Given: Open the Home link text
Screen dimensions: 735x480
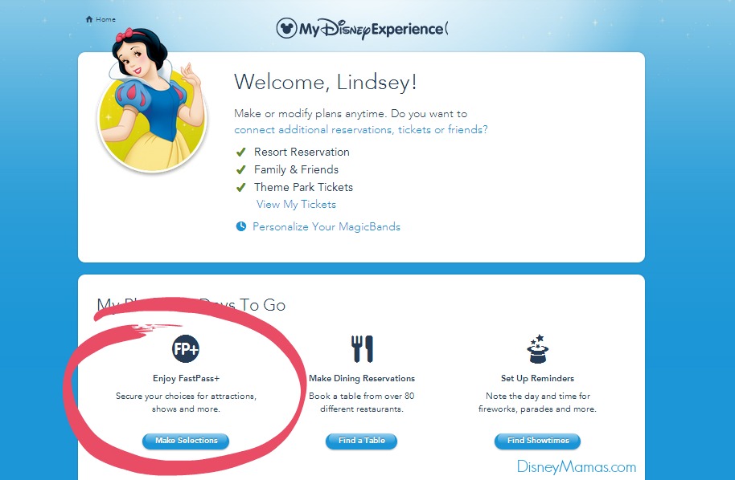Looking at the screenshot, I should [x=105, y=19].
